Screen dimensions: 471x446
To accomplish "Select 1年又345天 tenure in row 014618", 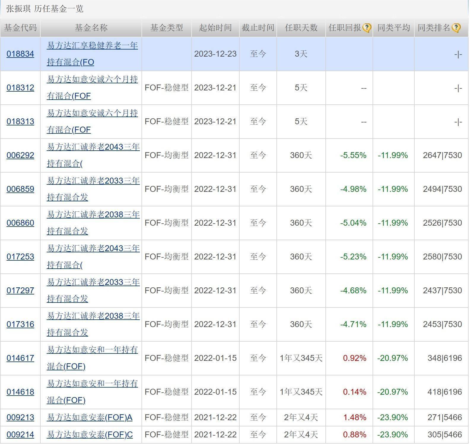I will [x=301, y=392].
